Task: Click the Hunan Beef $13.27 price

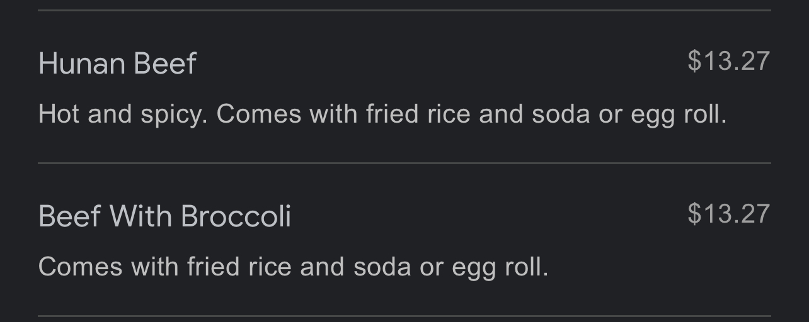Action: 728,62
